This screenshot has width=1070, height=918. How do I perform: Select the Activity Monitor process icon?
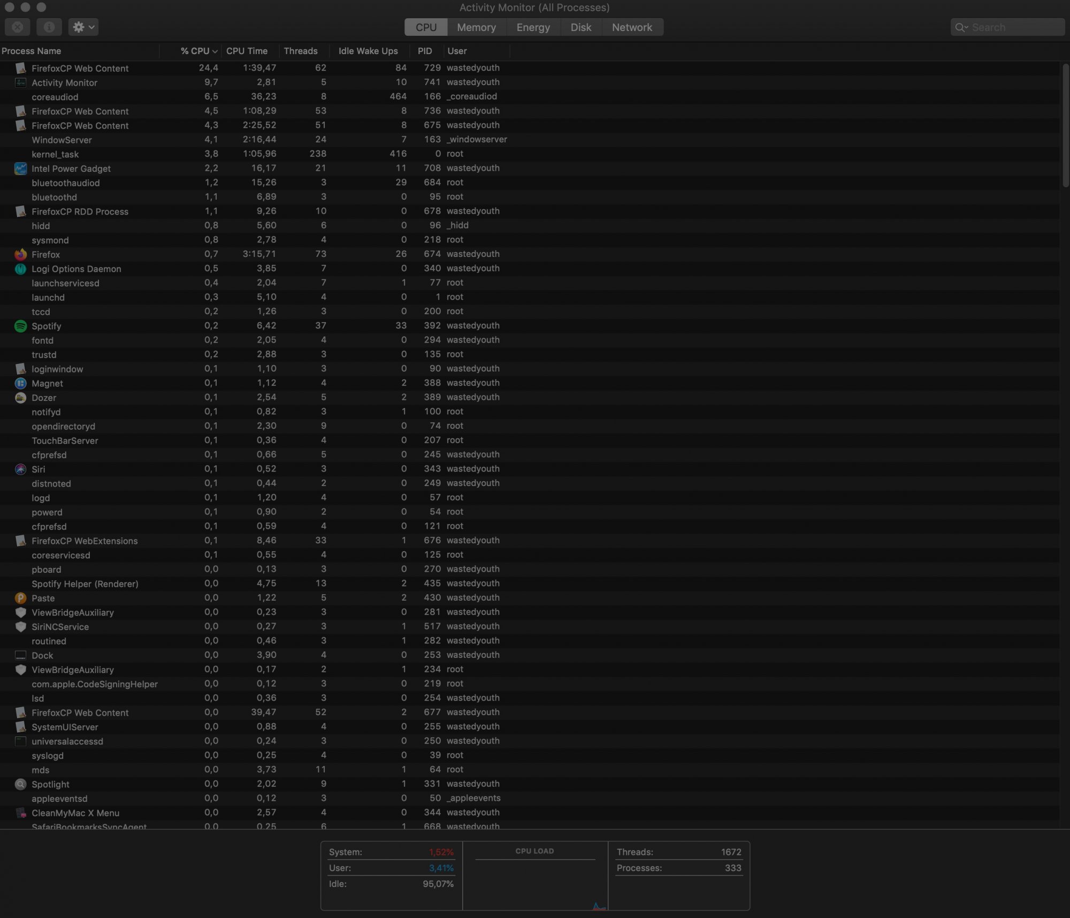(20, 82)
